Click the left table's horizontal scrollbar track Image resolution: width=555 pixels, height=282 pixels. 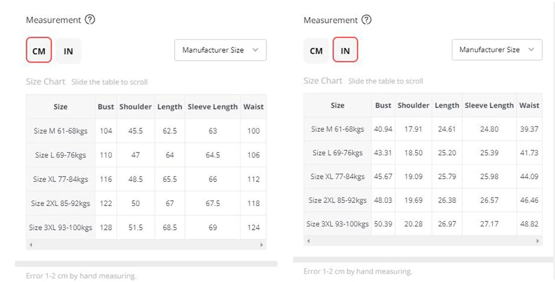[146, 245]
